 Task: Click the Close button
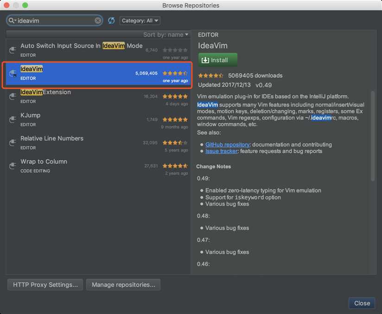point(362,303)
